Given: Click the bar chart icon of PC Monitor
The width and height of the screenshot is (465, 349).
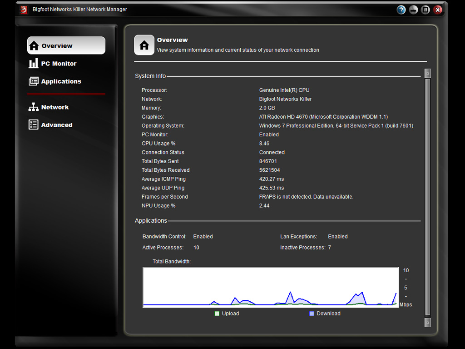Looking at the screenshot, I should pos(33,63).
